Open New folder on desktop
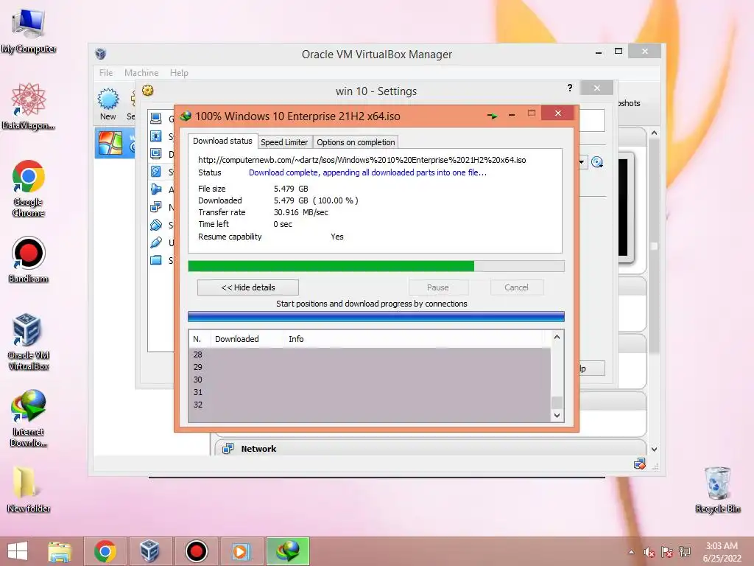Image resolution: width=754 pixels, height=566 pixels. click(29, 489)
